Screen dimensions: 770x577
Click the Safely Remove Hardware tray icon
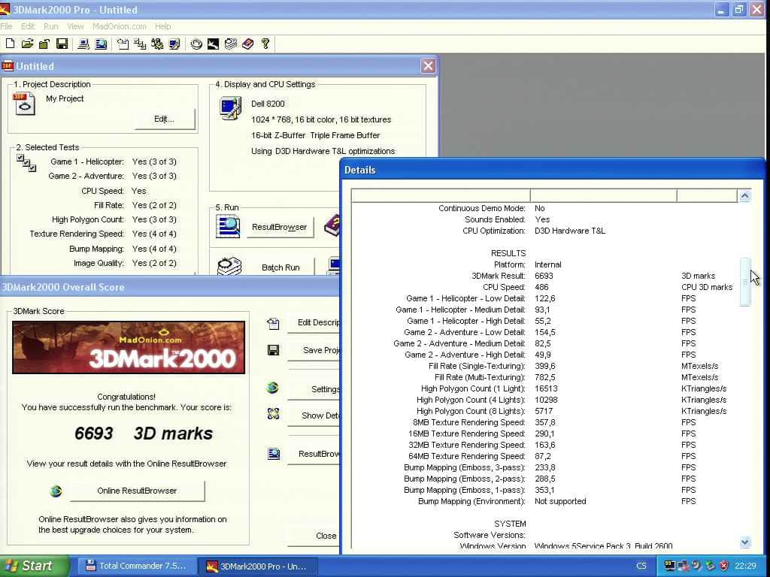pos(710,566)
